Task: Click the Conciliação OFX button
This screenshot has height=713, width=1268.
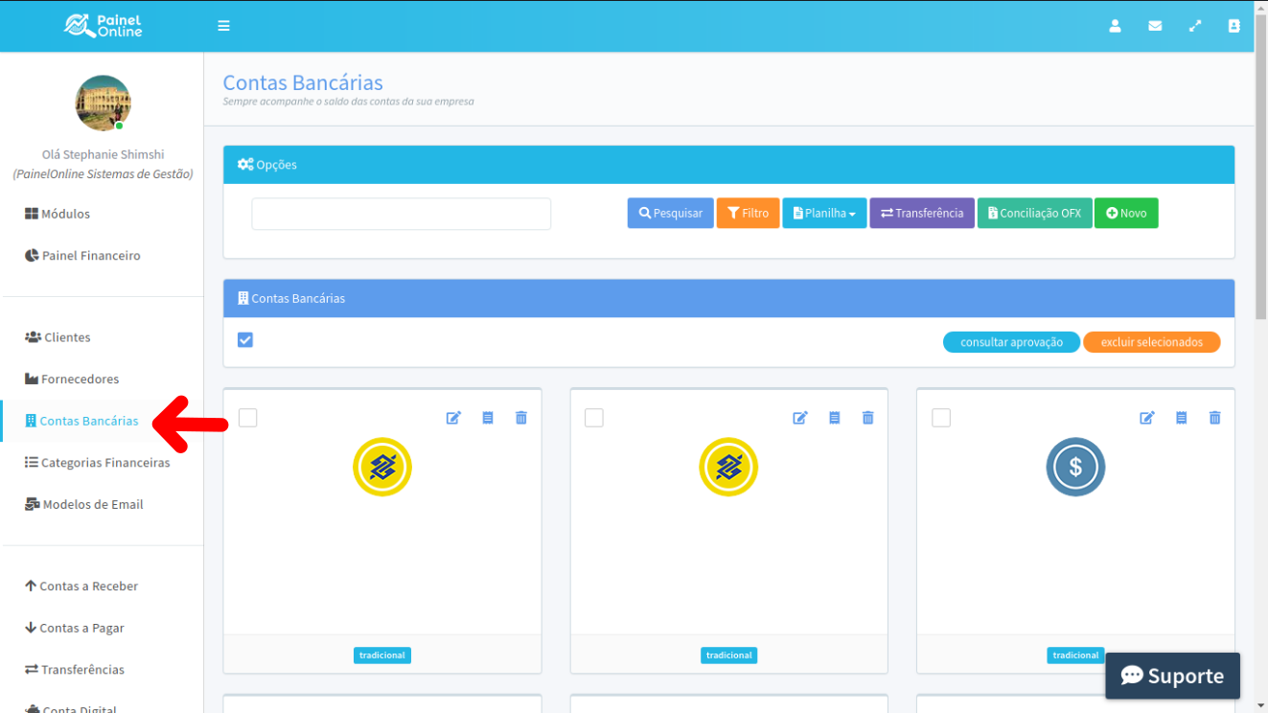Action: (1035, 213)
